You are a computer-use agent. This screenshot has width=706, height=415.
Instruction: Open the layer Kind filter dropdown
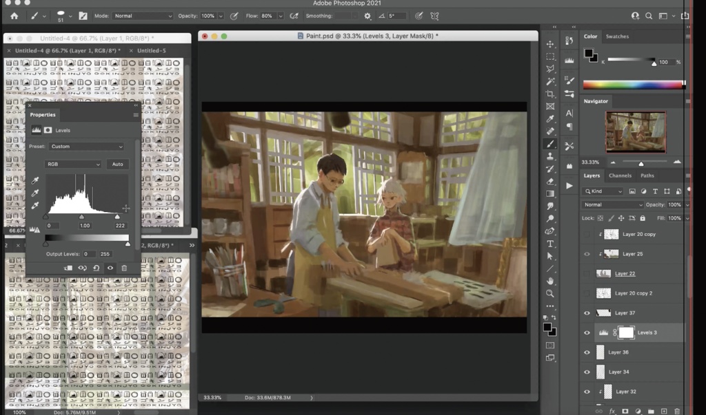pyautogui.click(x=603, y=191)
